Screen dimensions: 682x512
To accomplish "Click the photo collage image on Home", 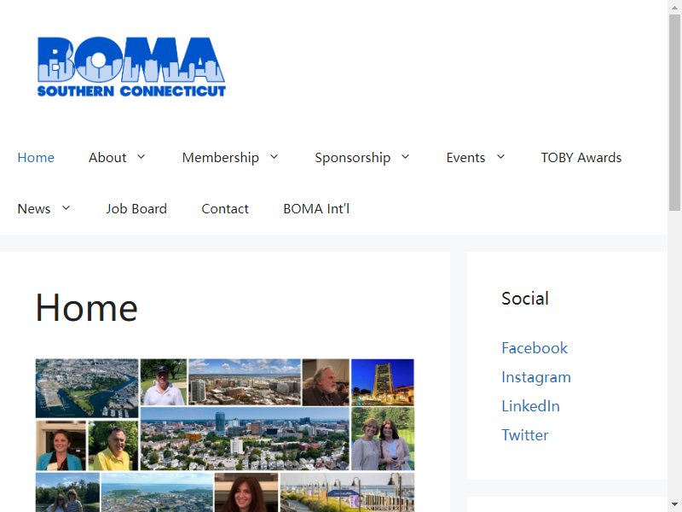I will tap(225, 435).
